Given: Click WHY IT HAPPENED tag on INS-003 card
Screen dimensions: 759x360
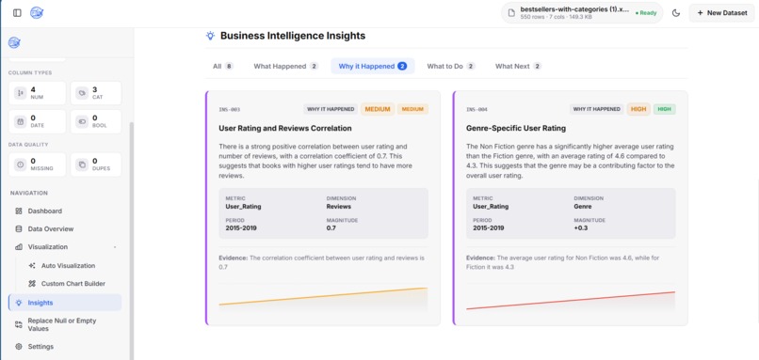Looking at the screenshot, I should (x=331, y=109).
